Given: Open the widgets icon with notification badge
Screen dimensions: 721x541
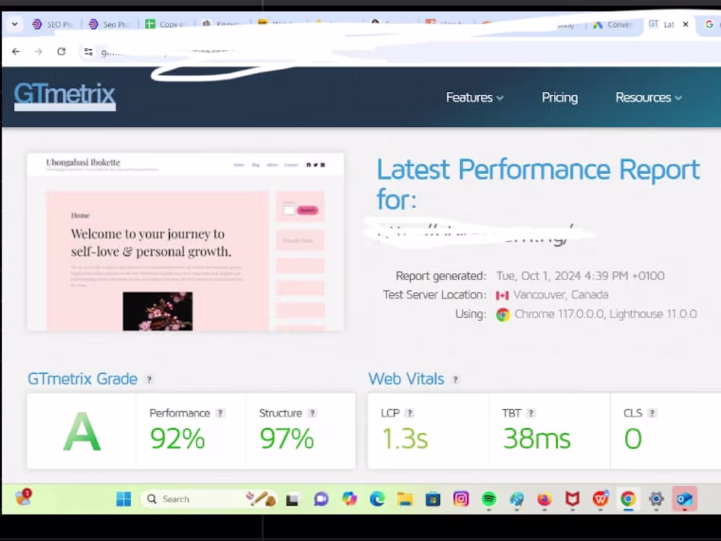Looking at the screenshot, I should point(23,497).
